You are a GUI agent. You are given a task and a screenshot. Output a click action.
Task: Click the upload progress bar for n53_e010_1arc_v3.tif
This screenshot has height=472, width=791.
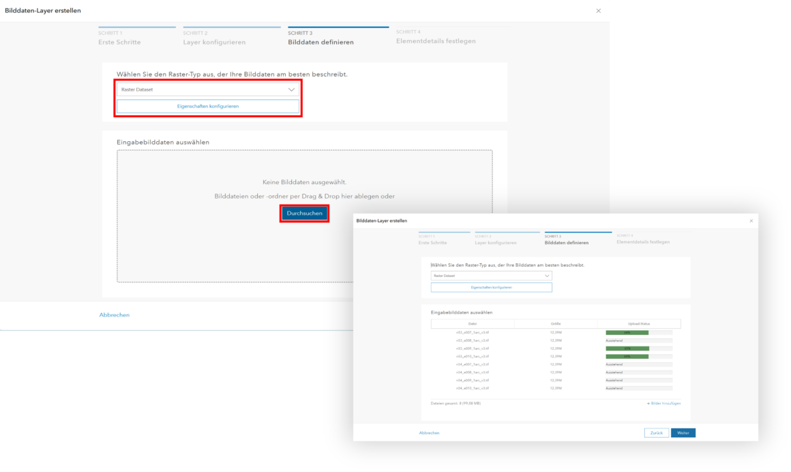pos(639,357)
